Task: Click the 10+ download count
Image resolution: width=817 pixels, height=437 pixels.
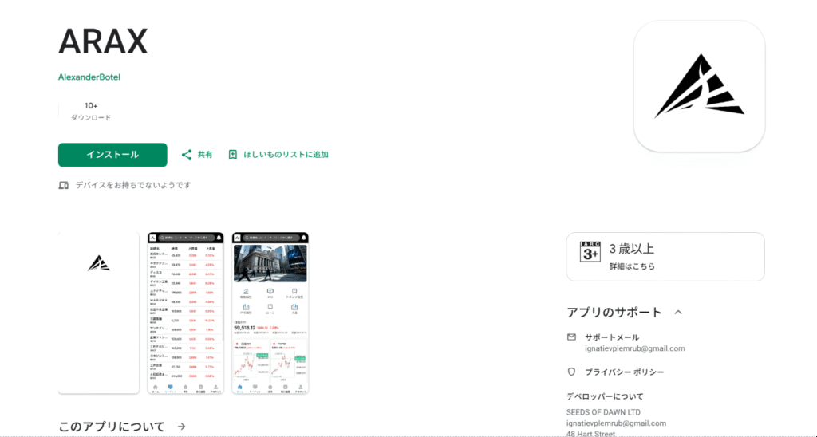Action: 91,106
